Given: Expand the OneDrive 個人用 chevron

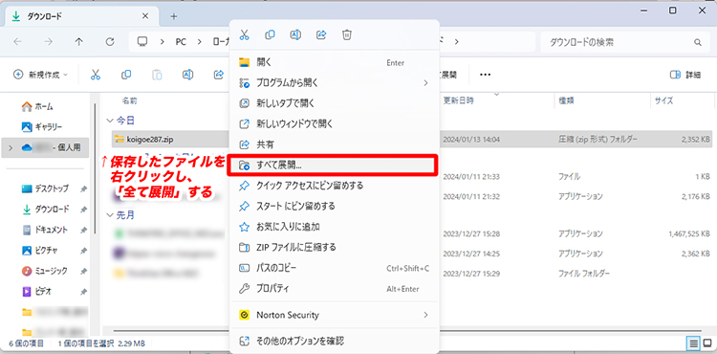Looking at the screenshot, I should coord(11,147).
